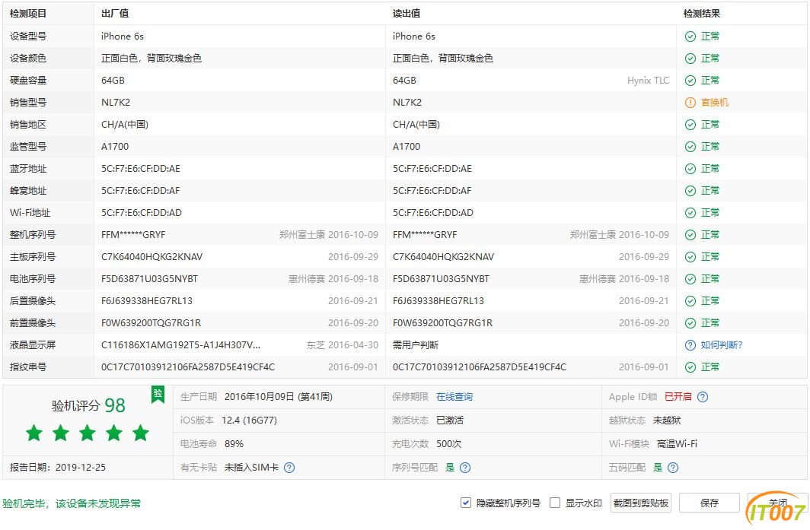Screen dimensions: 810x530
Task: Click the green check icon in 硬盘容量 row
Action: click(690, 81)
